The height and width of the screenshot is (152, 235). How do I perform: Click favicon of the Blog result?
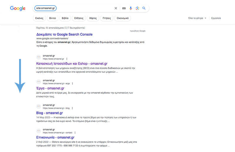[x=39, y=106]
